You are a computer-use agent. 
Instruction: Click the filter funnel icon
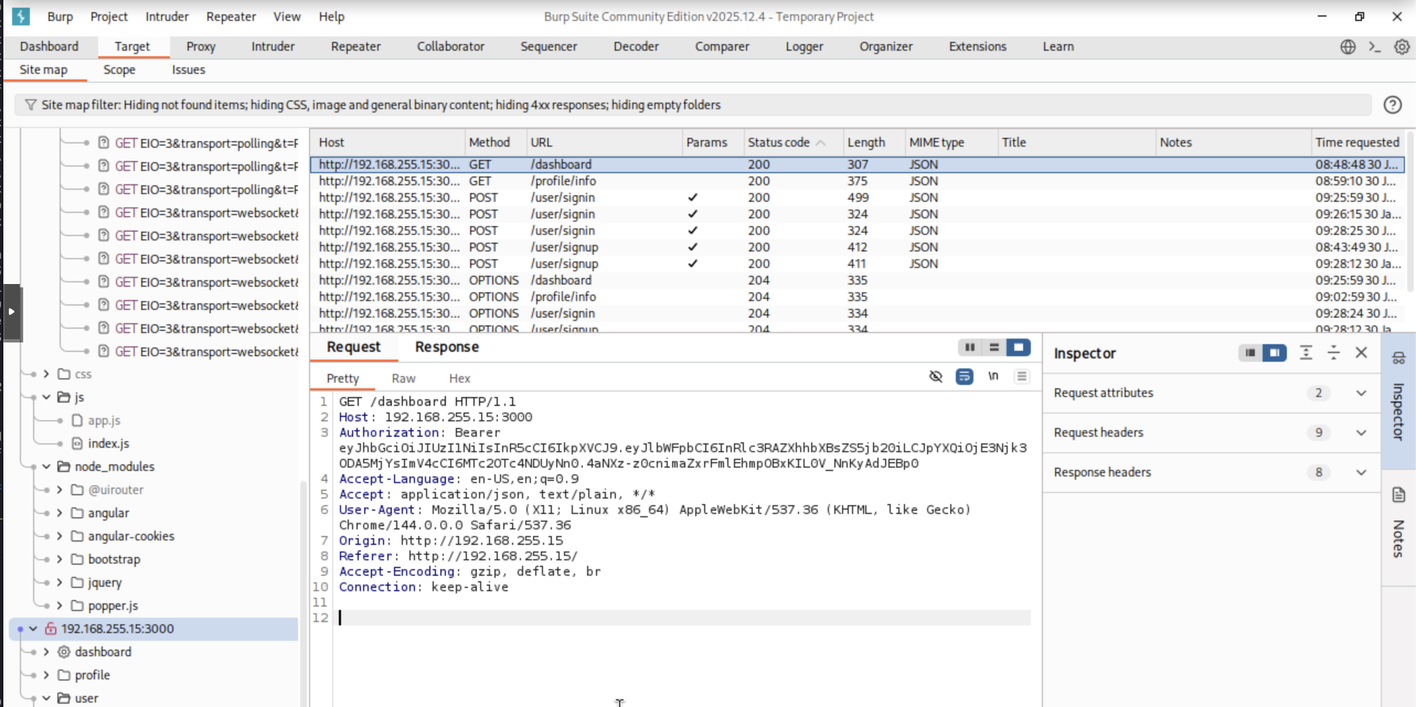click(30, 105)
